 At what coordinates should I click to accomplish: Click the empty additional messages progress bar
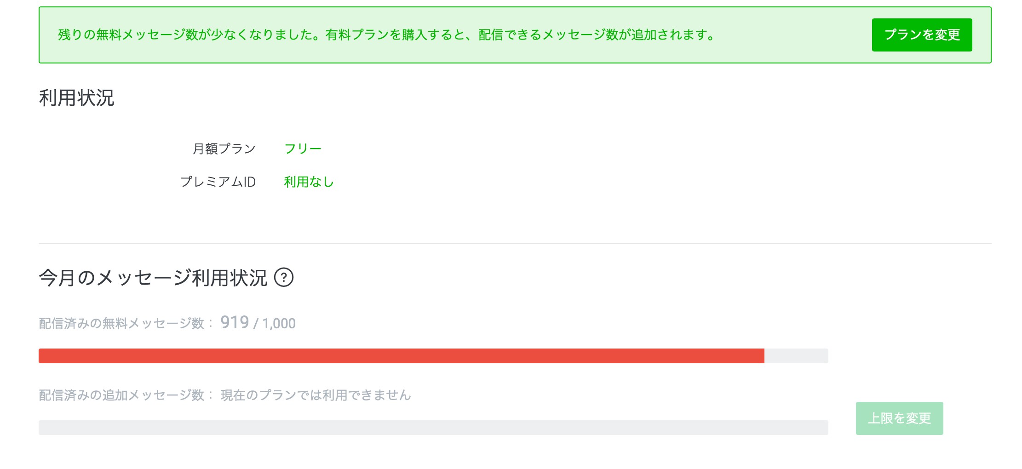[x=433, y=428]
